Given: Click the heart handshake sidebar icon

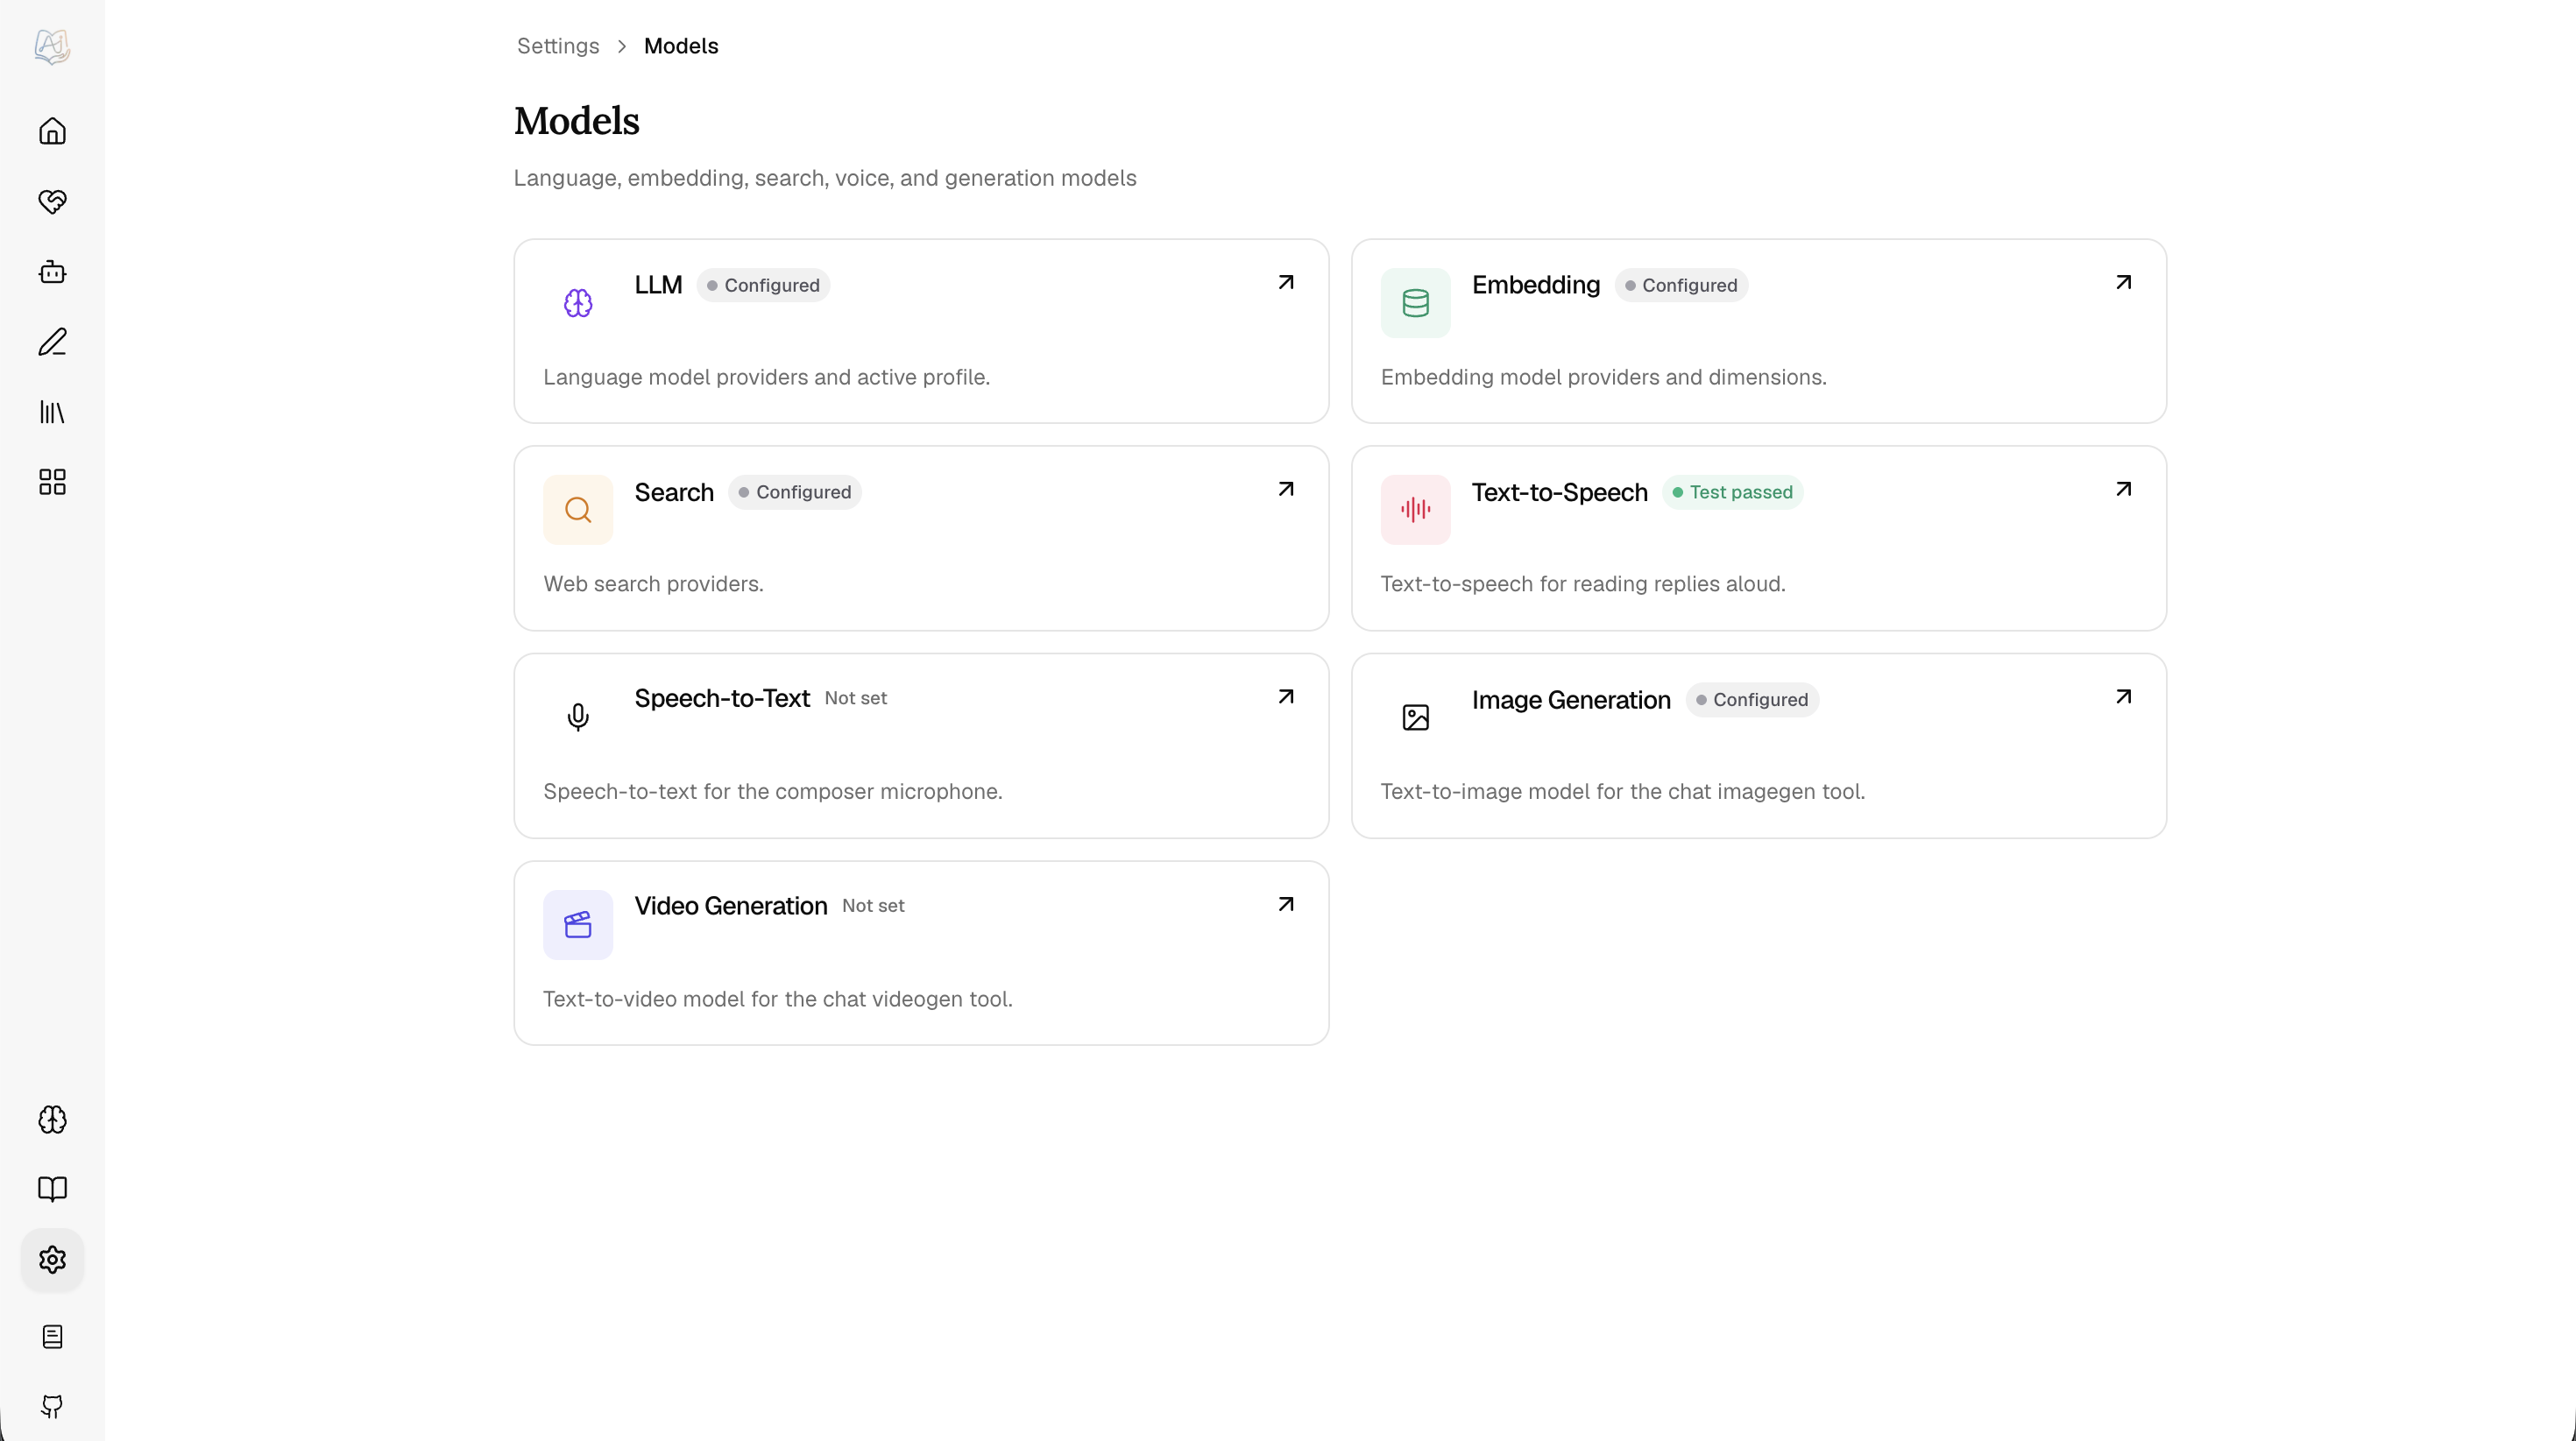Looking at the screenshot, I should (x=52, y=201).
